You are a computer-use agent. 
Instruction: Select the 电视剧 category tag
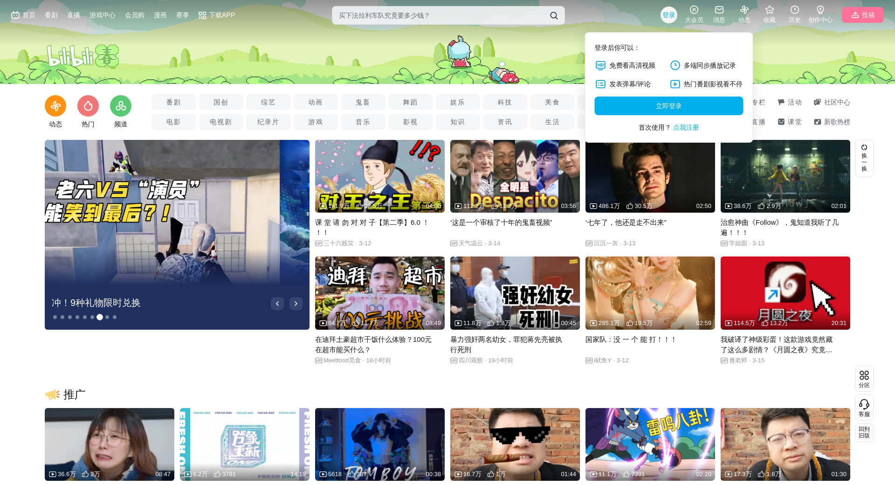pos(221,122)
